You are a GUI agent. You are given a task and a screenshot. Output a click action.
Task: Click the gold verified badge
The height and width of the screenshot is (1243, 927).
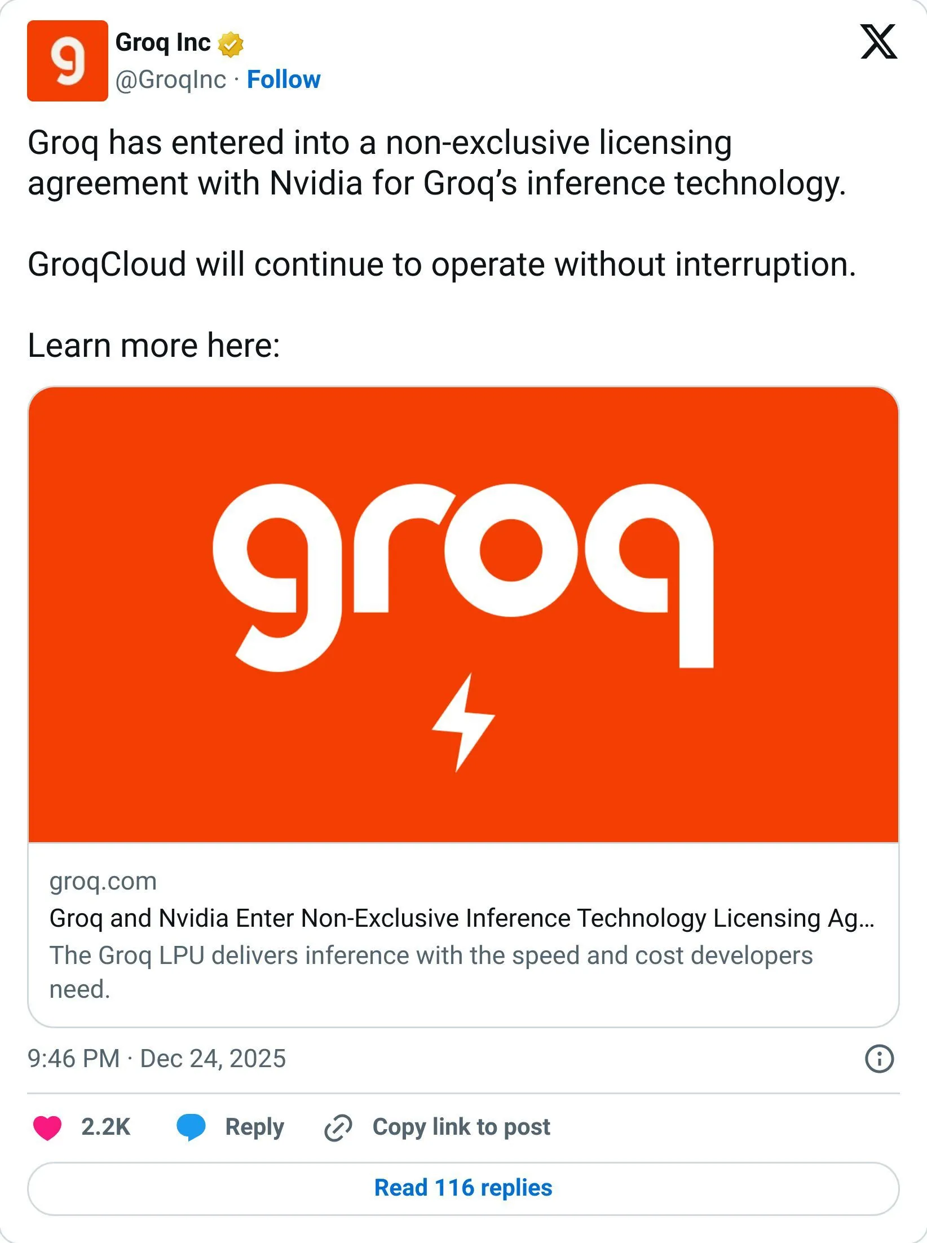pyautogui.click(x=231, y=45)
